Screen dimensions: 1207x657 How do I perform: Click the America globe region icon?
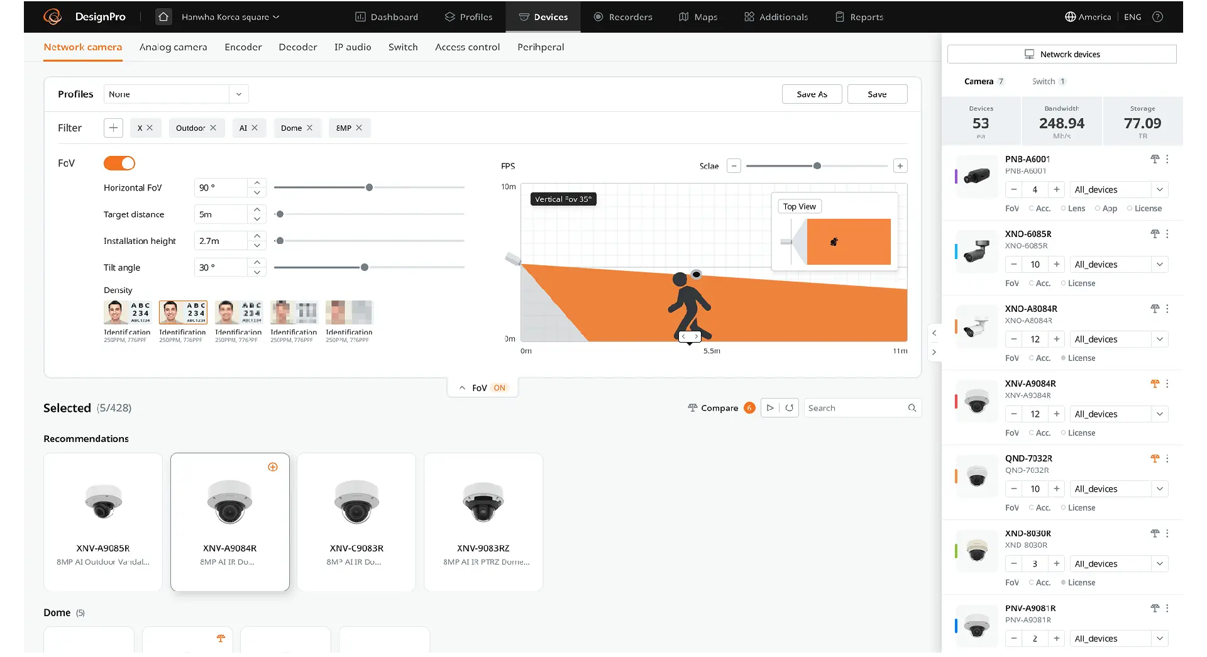coord(1070,17)
